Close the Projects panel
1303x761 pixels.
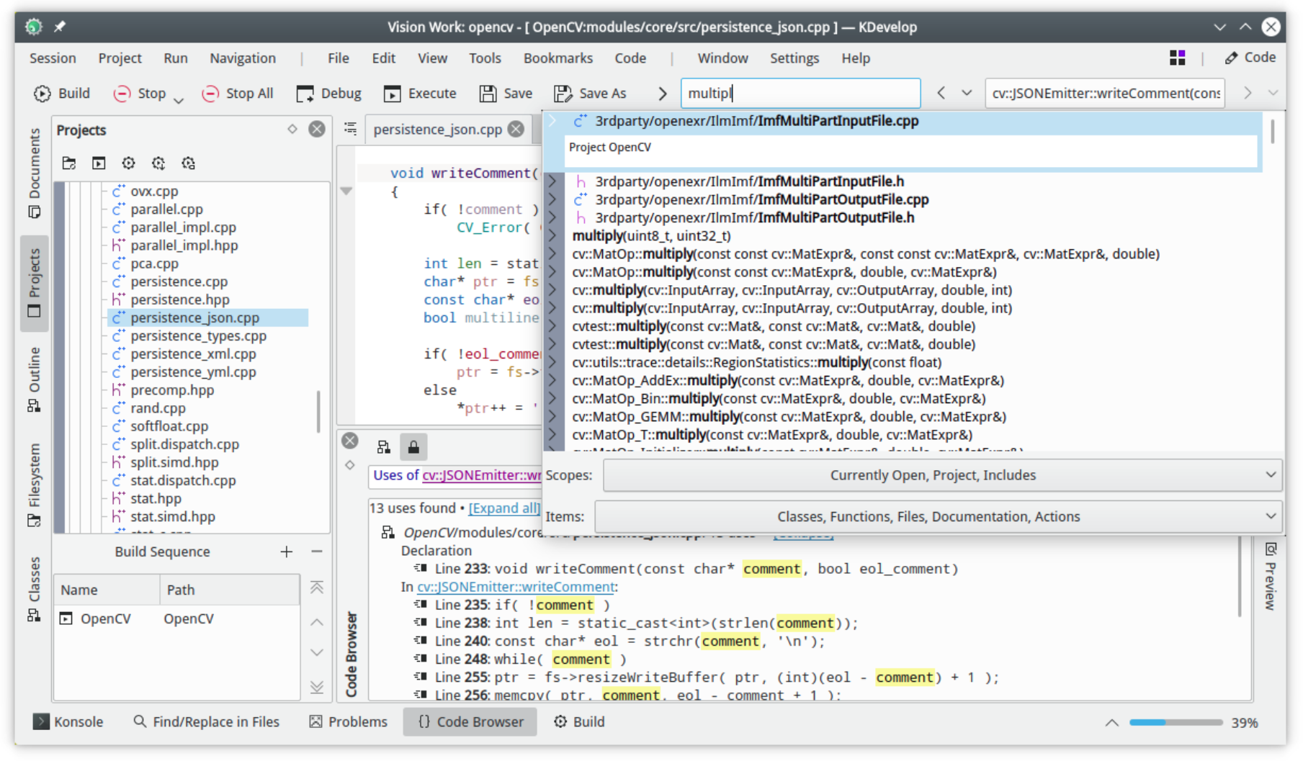pyautogui.click(x=317, y=130)
